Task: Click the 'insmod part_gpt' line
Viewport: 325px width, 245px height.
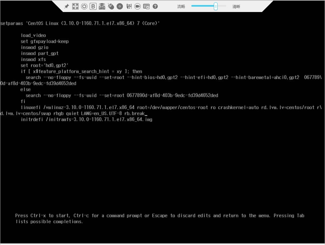Action: [40, 53]
